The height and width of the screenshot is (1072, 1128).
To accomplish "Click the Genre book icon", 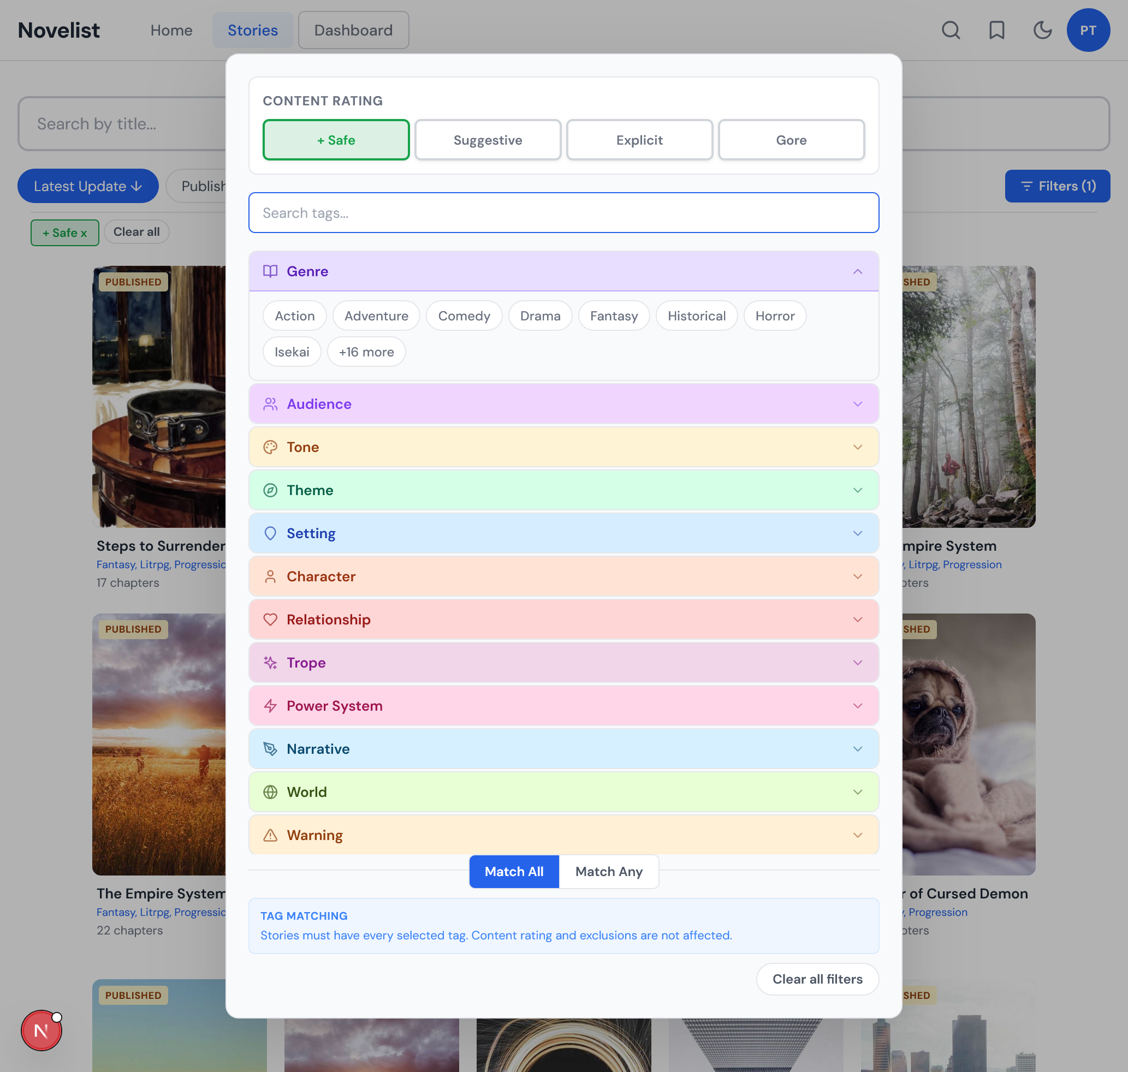I will tap(269, 271).
